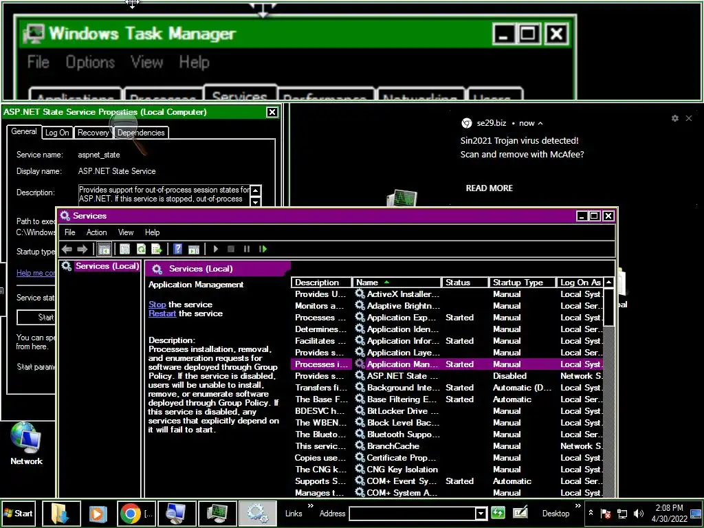
Task: Switch to Task Manager taskbar button
Action: click(x=218, y=514)
